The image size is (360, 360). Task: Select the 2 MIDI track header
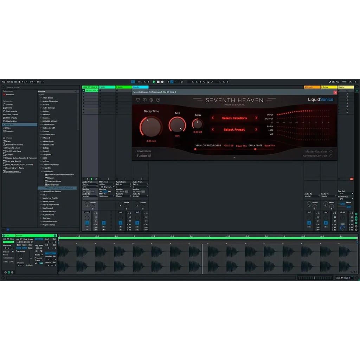coord(107,87)
